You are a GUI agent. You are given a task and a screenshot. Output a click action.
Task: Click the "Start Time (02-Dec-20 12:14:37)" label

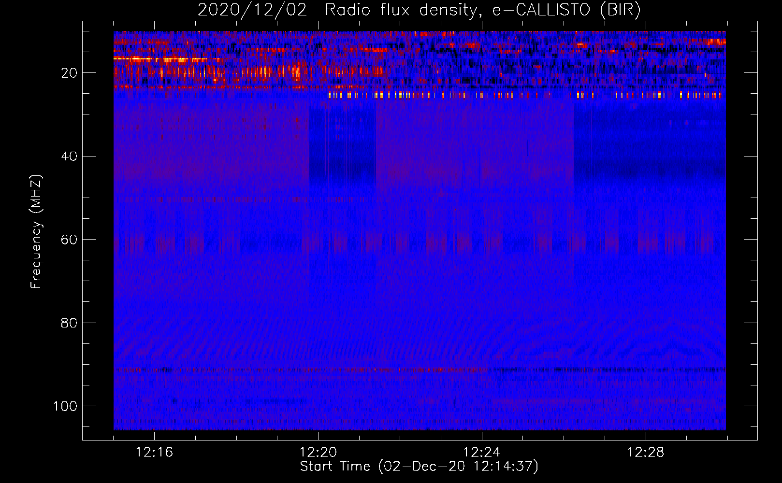pyautogui.click(x=419, y=467)
